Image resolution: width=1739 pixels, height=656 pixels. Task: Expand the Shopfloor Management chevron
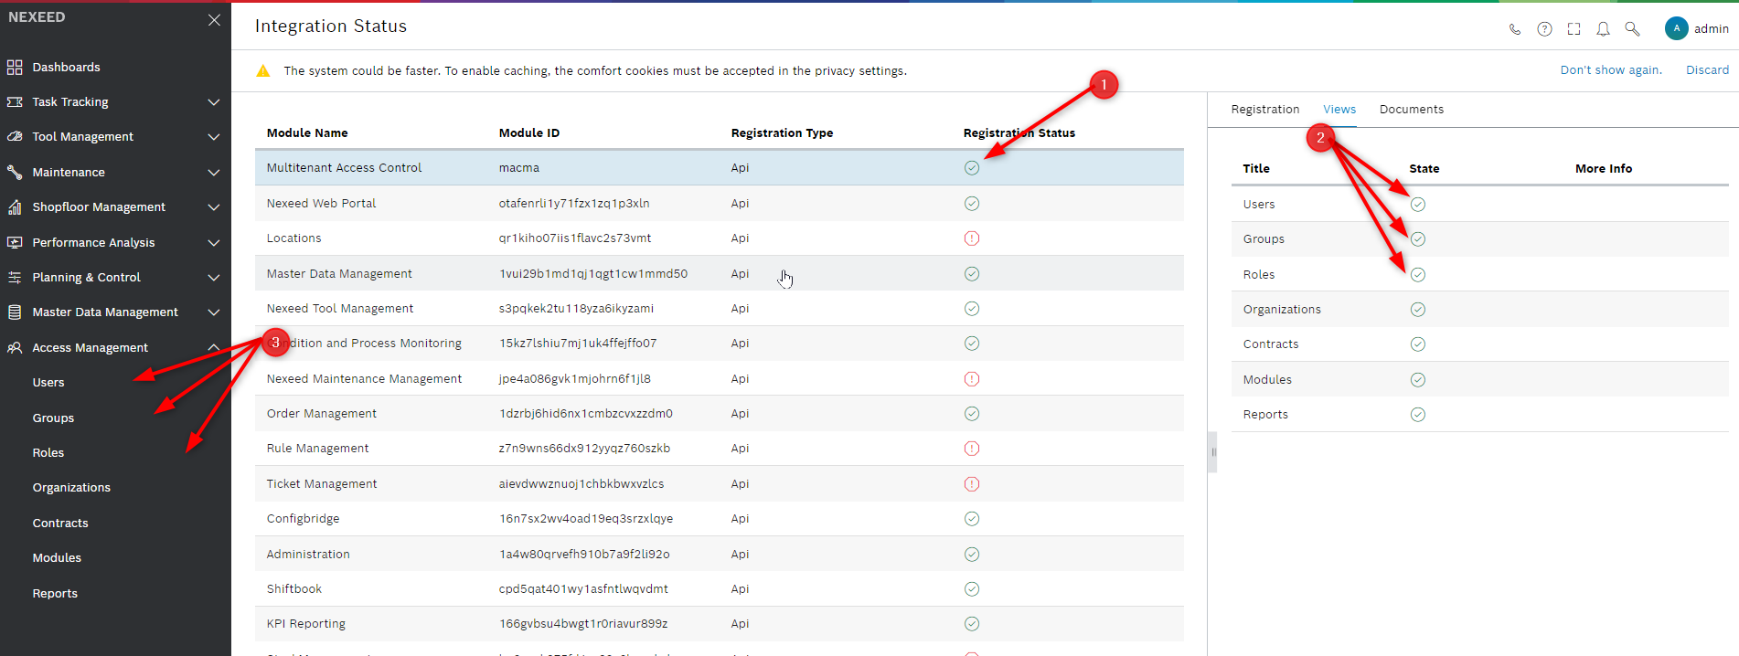214,207
